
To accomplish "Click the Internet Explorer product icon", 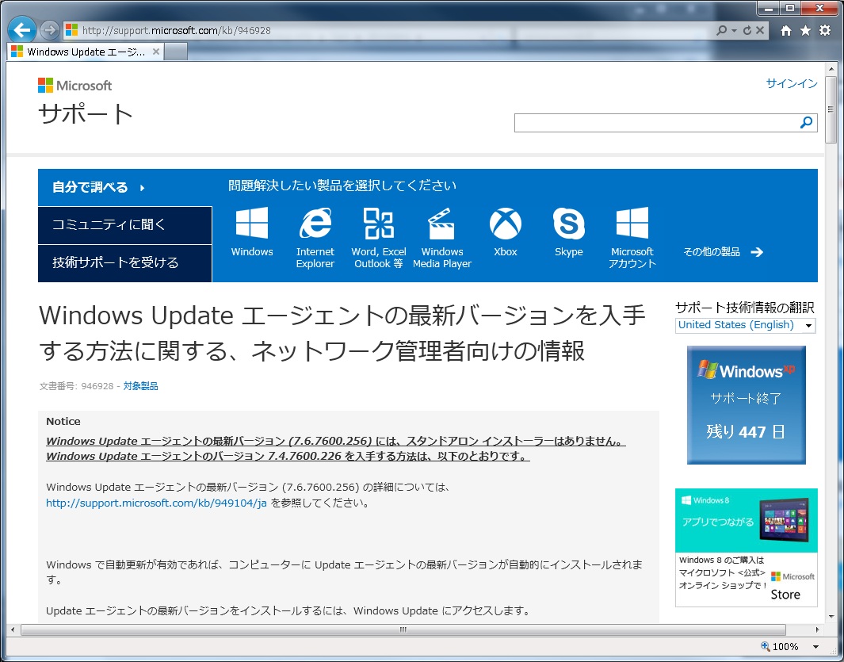I will point(315,224).
